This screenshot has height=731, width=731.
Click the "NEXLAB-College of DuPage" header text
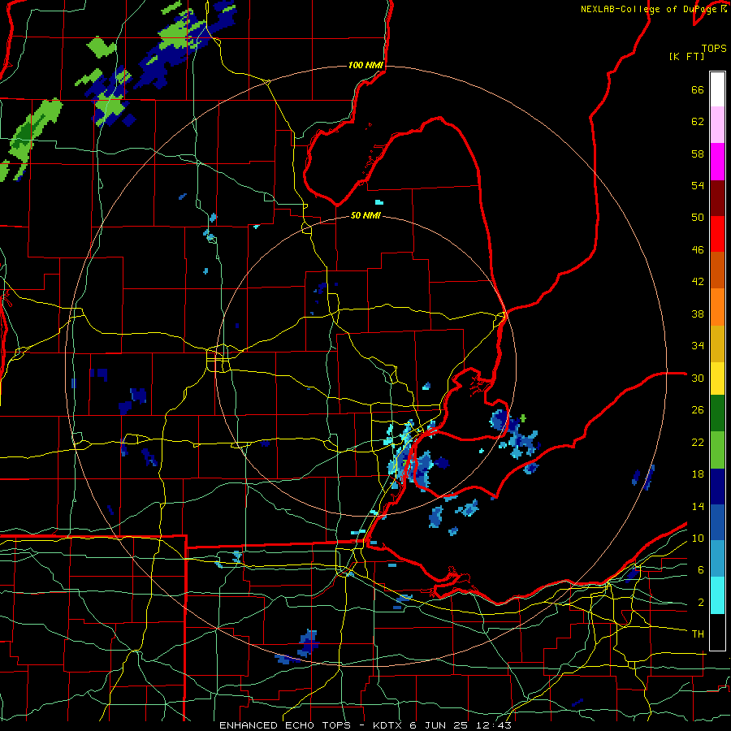click(x=650, y=9)
